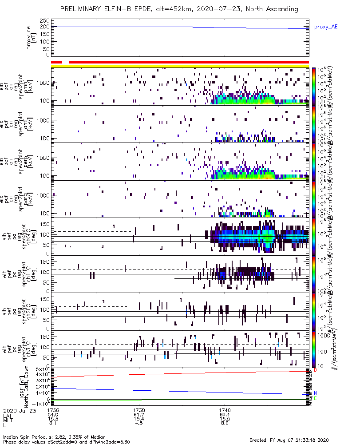
Task: Click the MLT value '15.5'
Action: click(225, 419)
